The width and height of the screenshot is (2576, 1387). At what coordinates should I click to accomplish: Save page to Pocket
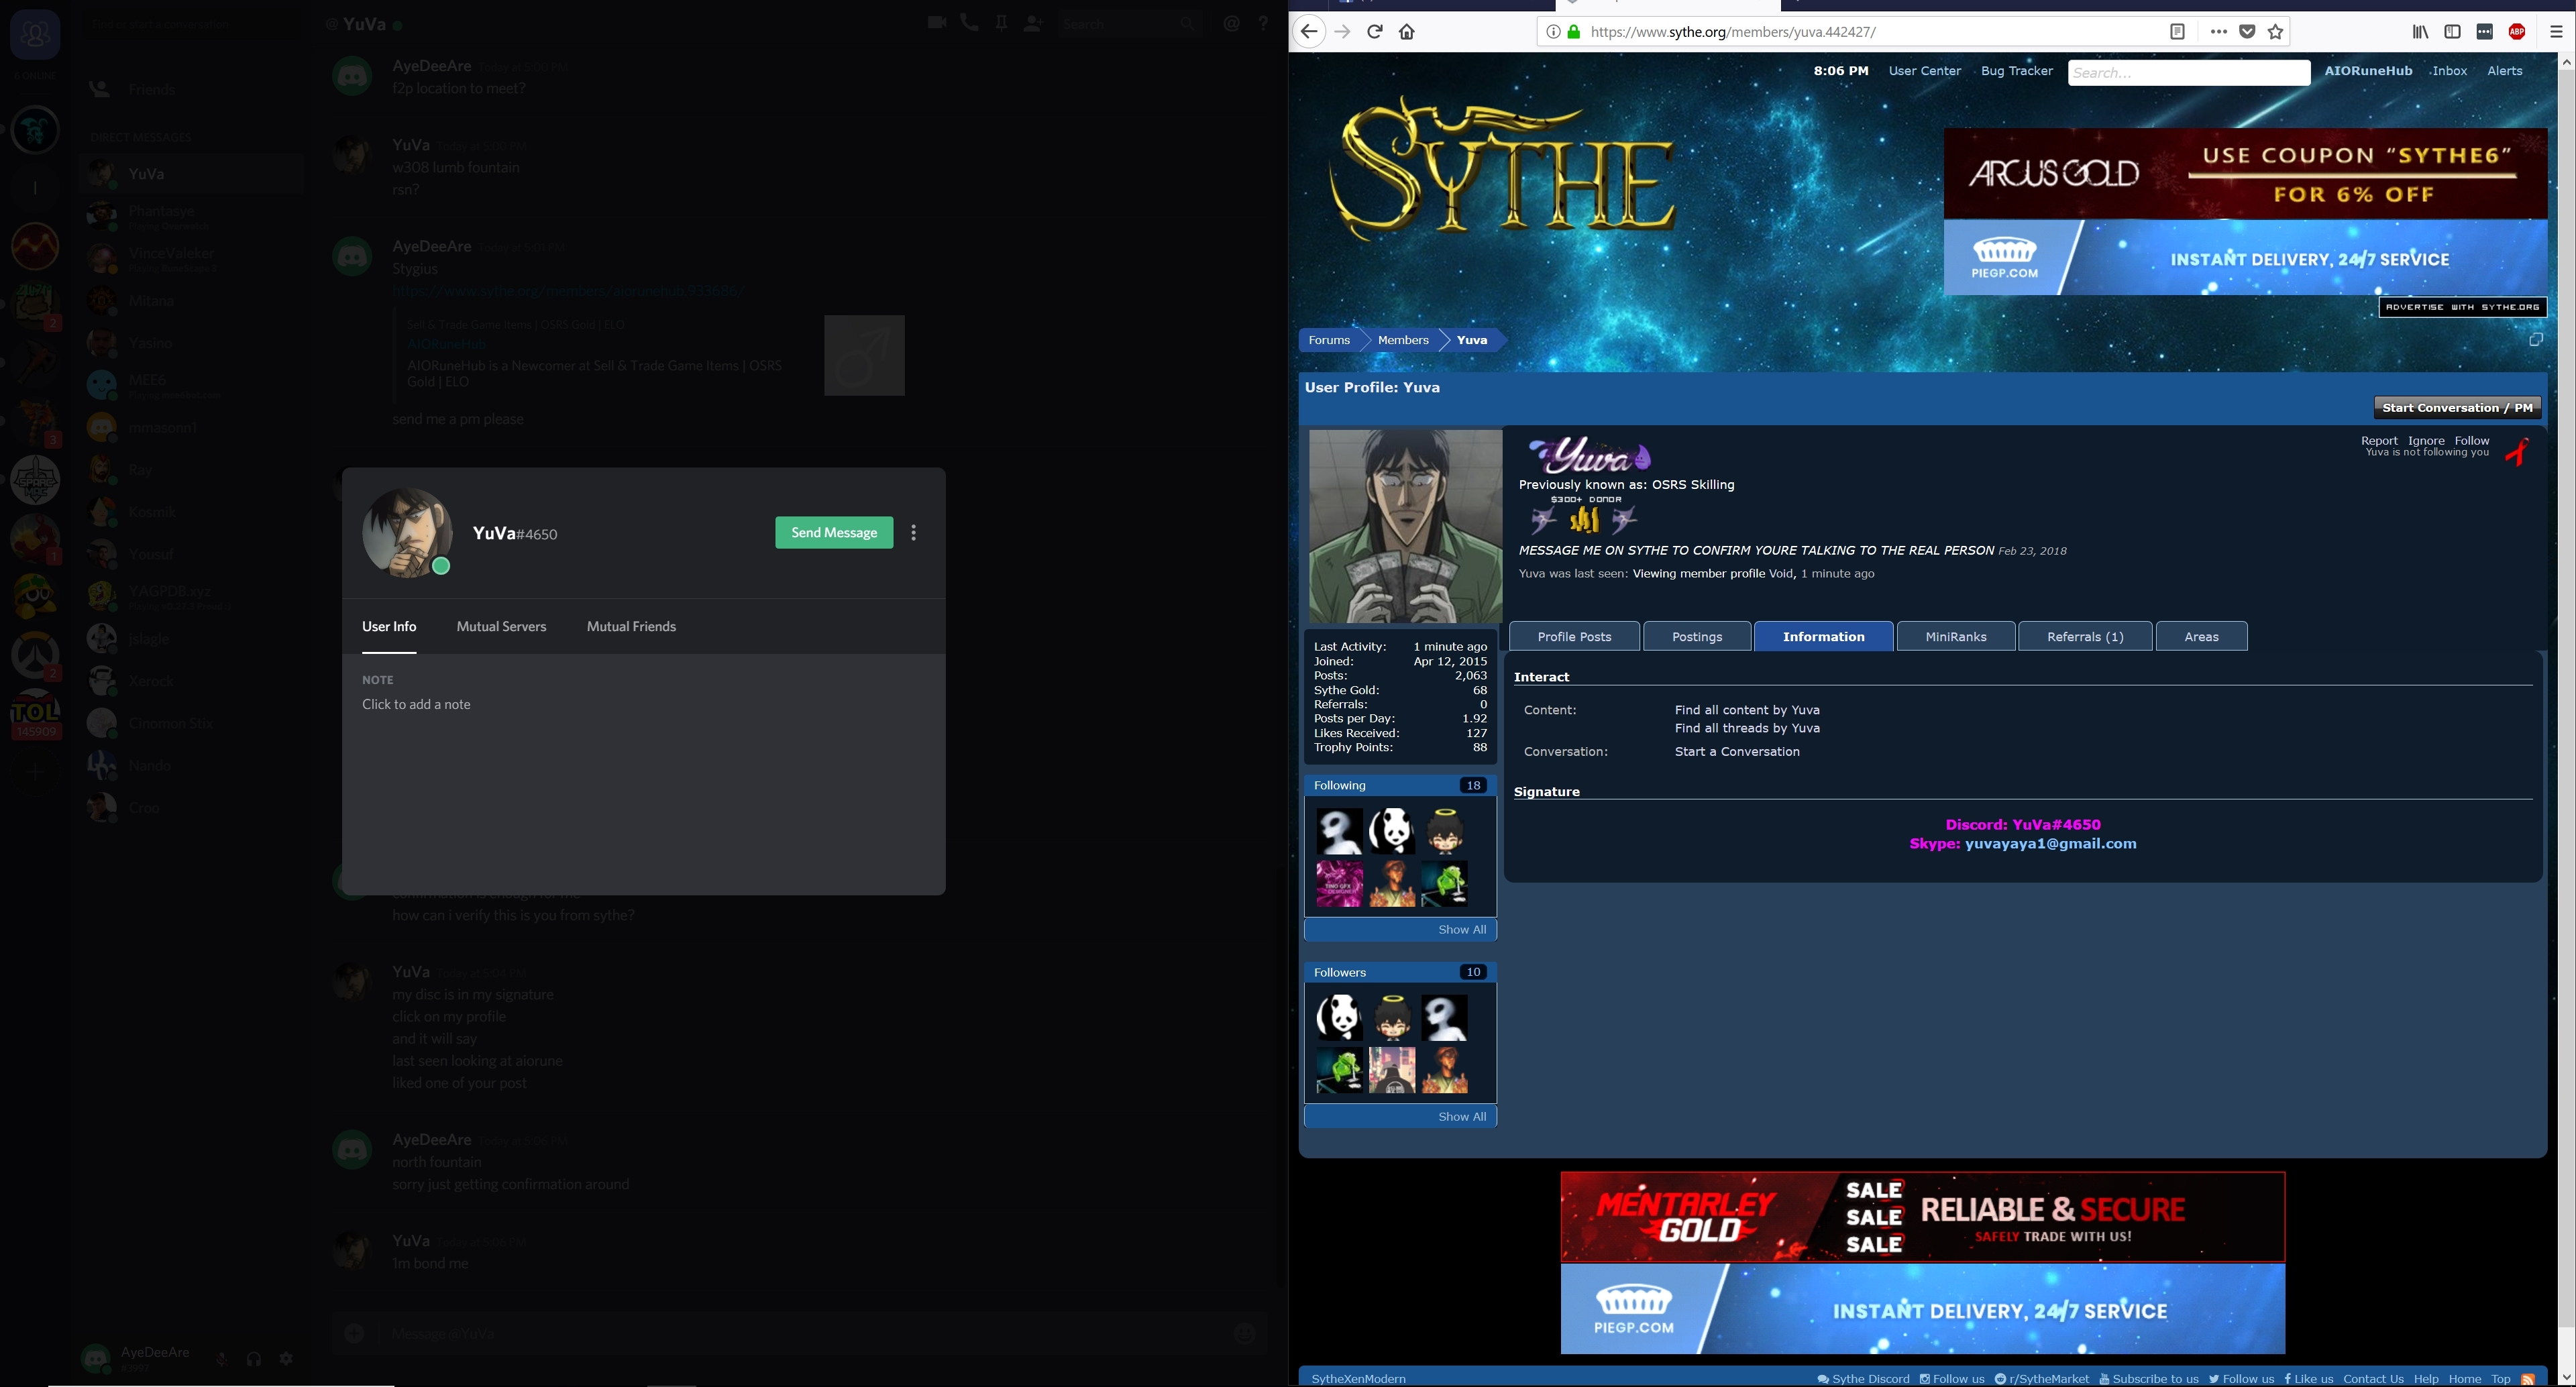click(2247, 32)
